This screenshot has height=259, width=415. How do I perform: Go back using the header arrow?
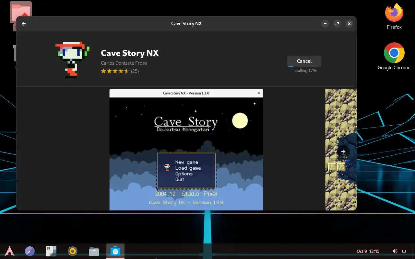[24, 24]
